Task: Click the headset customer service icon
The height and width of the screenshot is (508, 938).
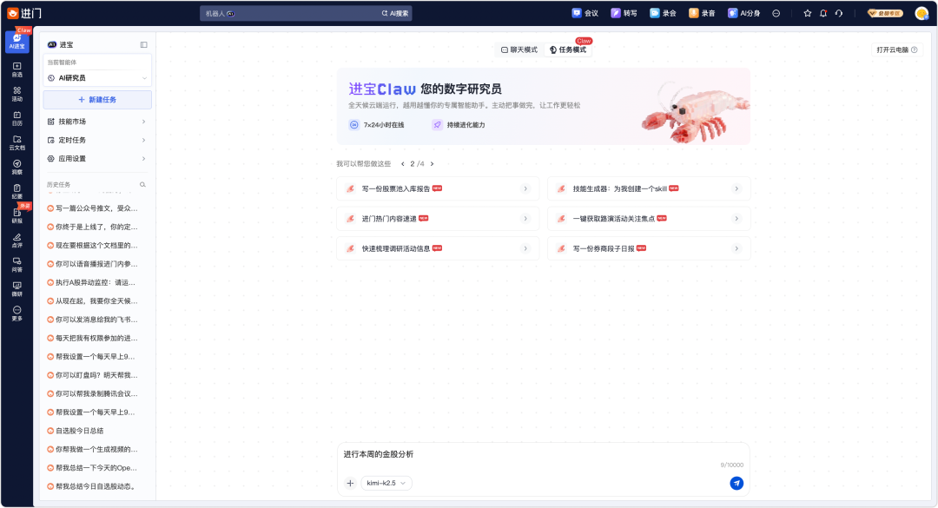Action: (839, 13)
